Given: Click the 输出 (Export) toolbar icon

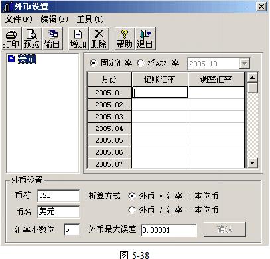Looking at the screenshot, I should point(52,38).
